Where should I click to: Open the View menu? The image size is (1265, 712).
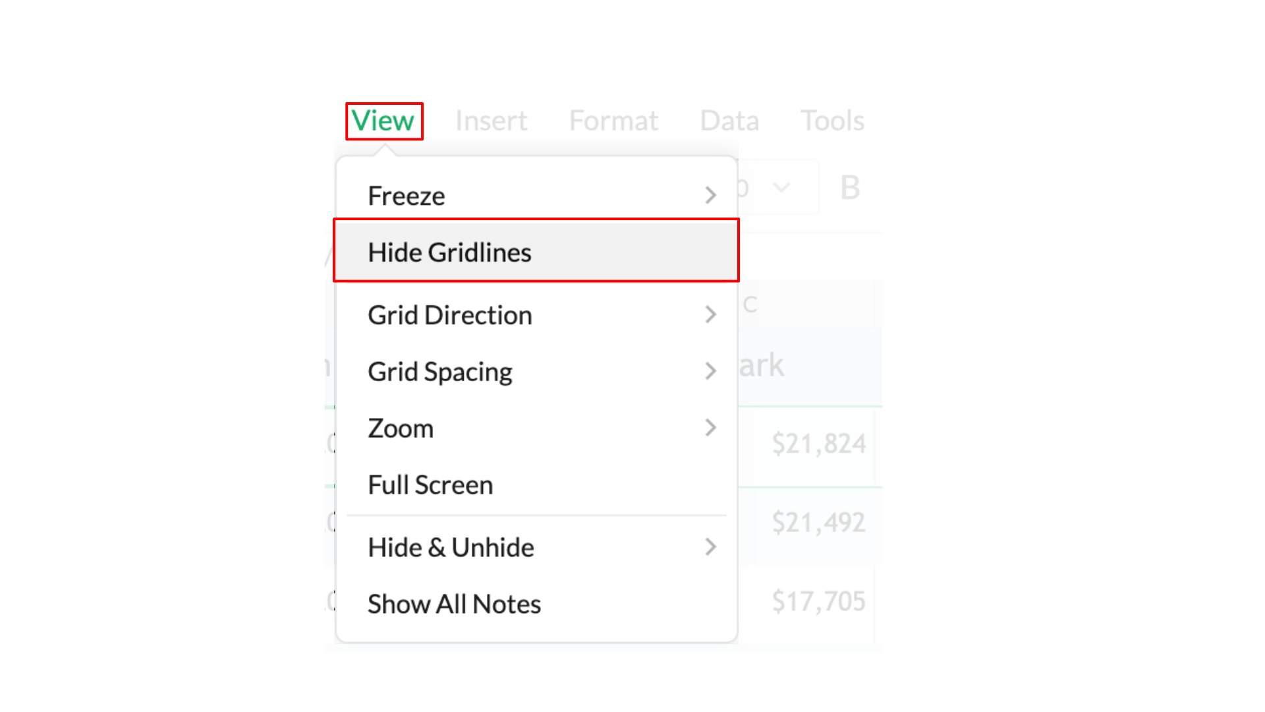click(x=383, y=121)
